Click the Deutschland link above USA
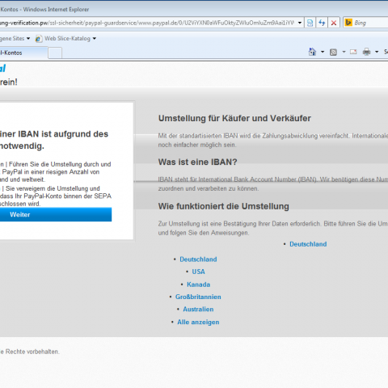Image resolution: width=388 pixels, height=388 pixels. [x=198, y=259]
